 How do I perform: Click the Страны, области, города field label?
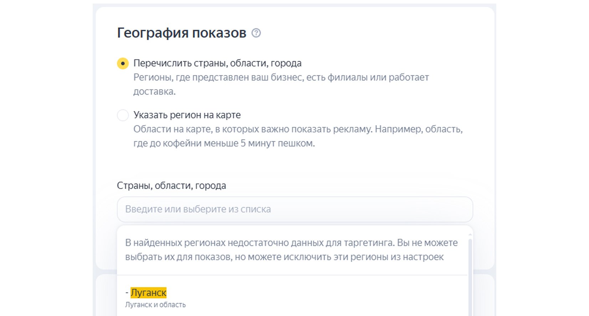171,186
